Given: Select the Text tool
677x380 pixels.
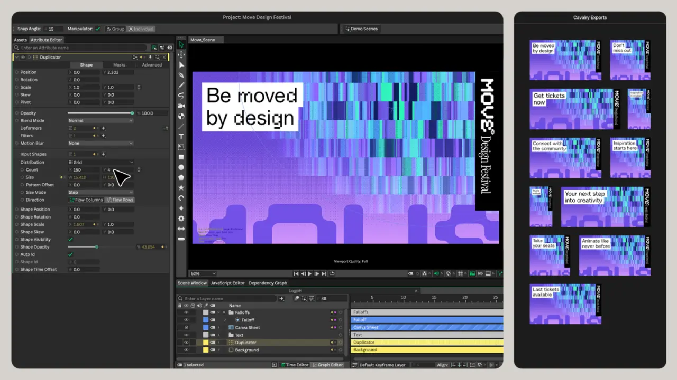Looking at the screenshot, I should [x=181, y=137].
